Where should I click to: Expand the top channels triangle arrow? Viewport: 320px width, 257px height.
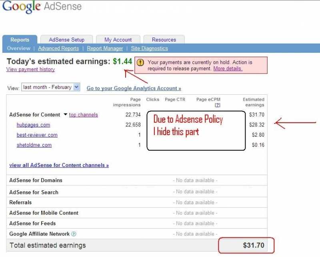(x=65, y=115)
